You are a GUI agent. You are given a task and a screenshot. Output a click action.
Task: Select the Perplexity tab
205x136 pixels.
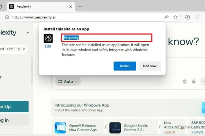(x=41, y=6)
